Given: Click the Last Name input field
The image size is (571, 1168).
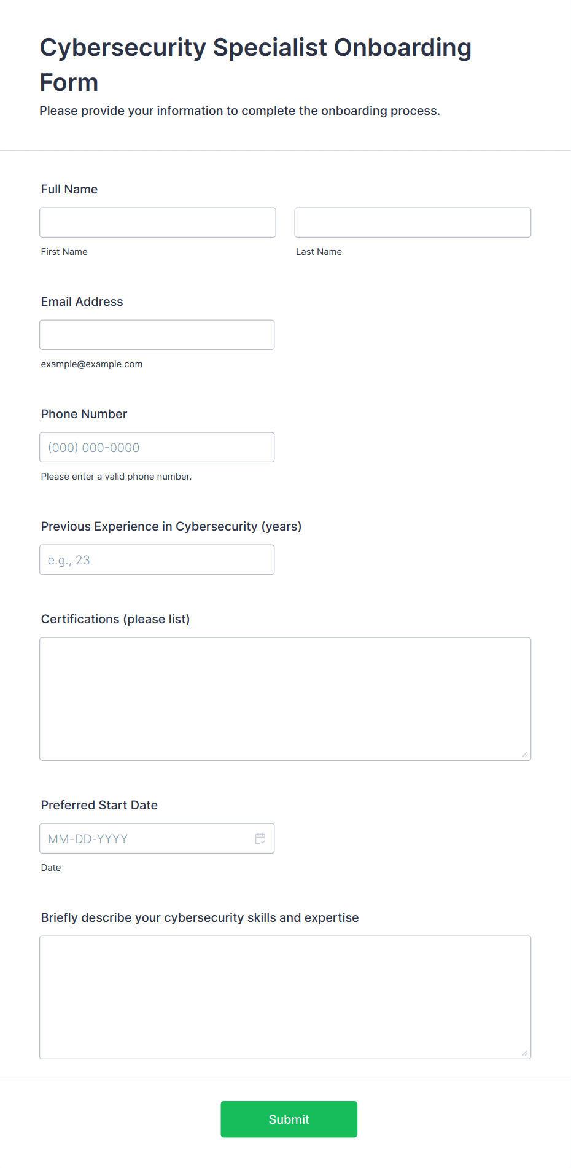Looking at the screenshot, I should 413,222.
